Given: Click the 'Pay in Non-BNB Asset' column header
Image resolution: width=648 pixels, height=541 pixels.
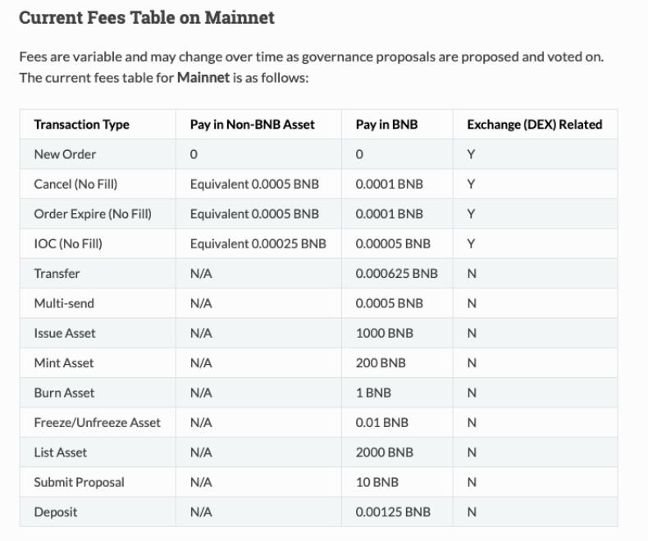Looking at the screenshot, I should pyautogui.click(x=252, y=125).
